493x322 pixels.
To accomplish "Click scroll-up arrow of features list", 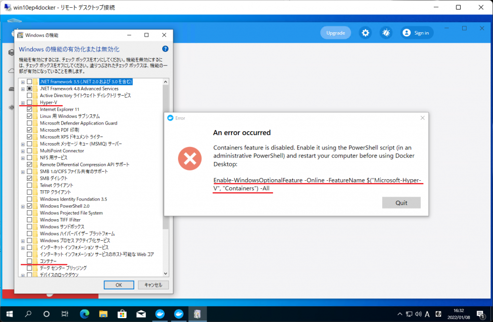I will pos(166,82).
